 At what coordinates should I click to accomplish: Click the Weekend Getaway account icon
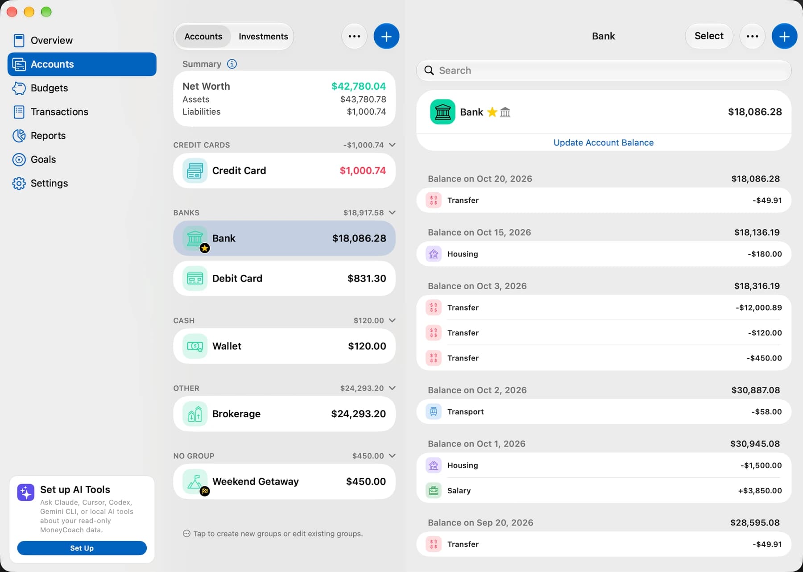[195, 481]
